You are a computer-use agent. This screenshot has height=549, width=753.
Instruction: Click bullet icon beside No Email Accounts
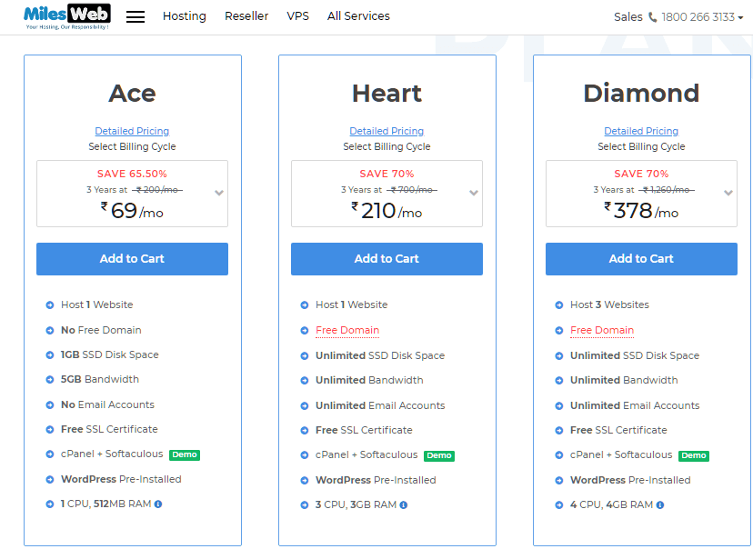pos(49,404)
